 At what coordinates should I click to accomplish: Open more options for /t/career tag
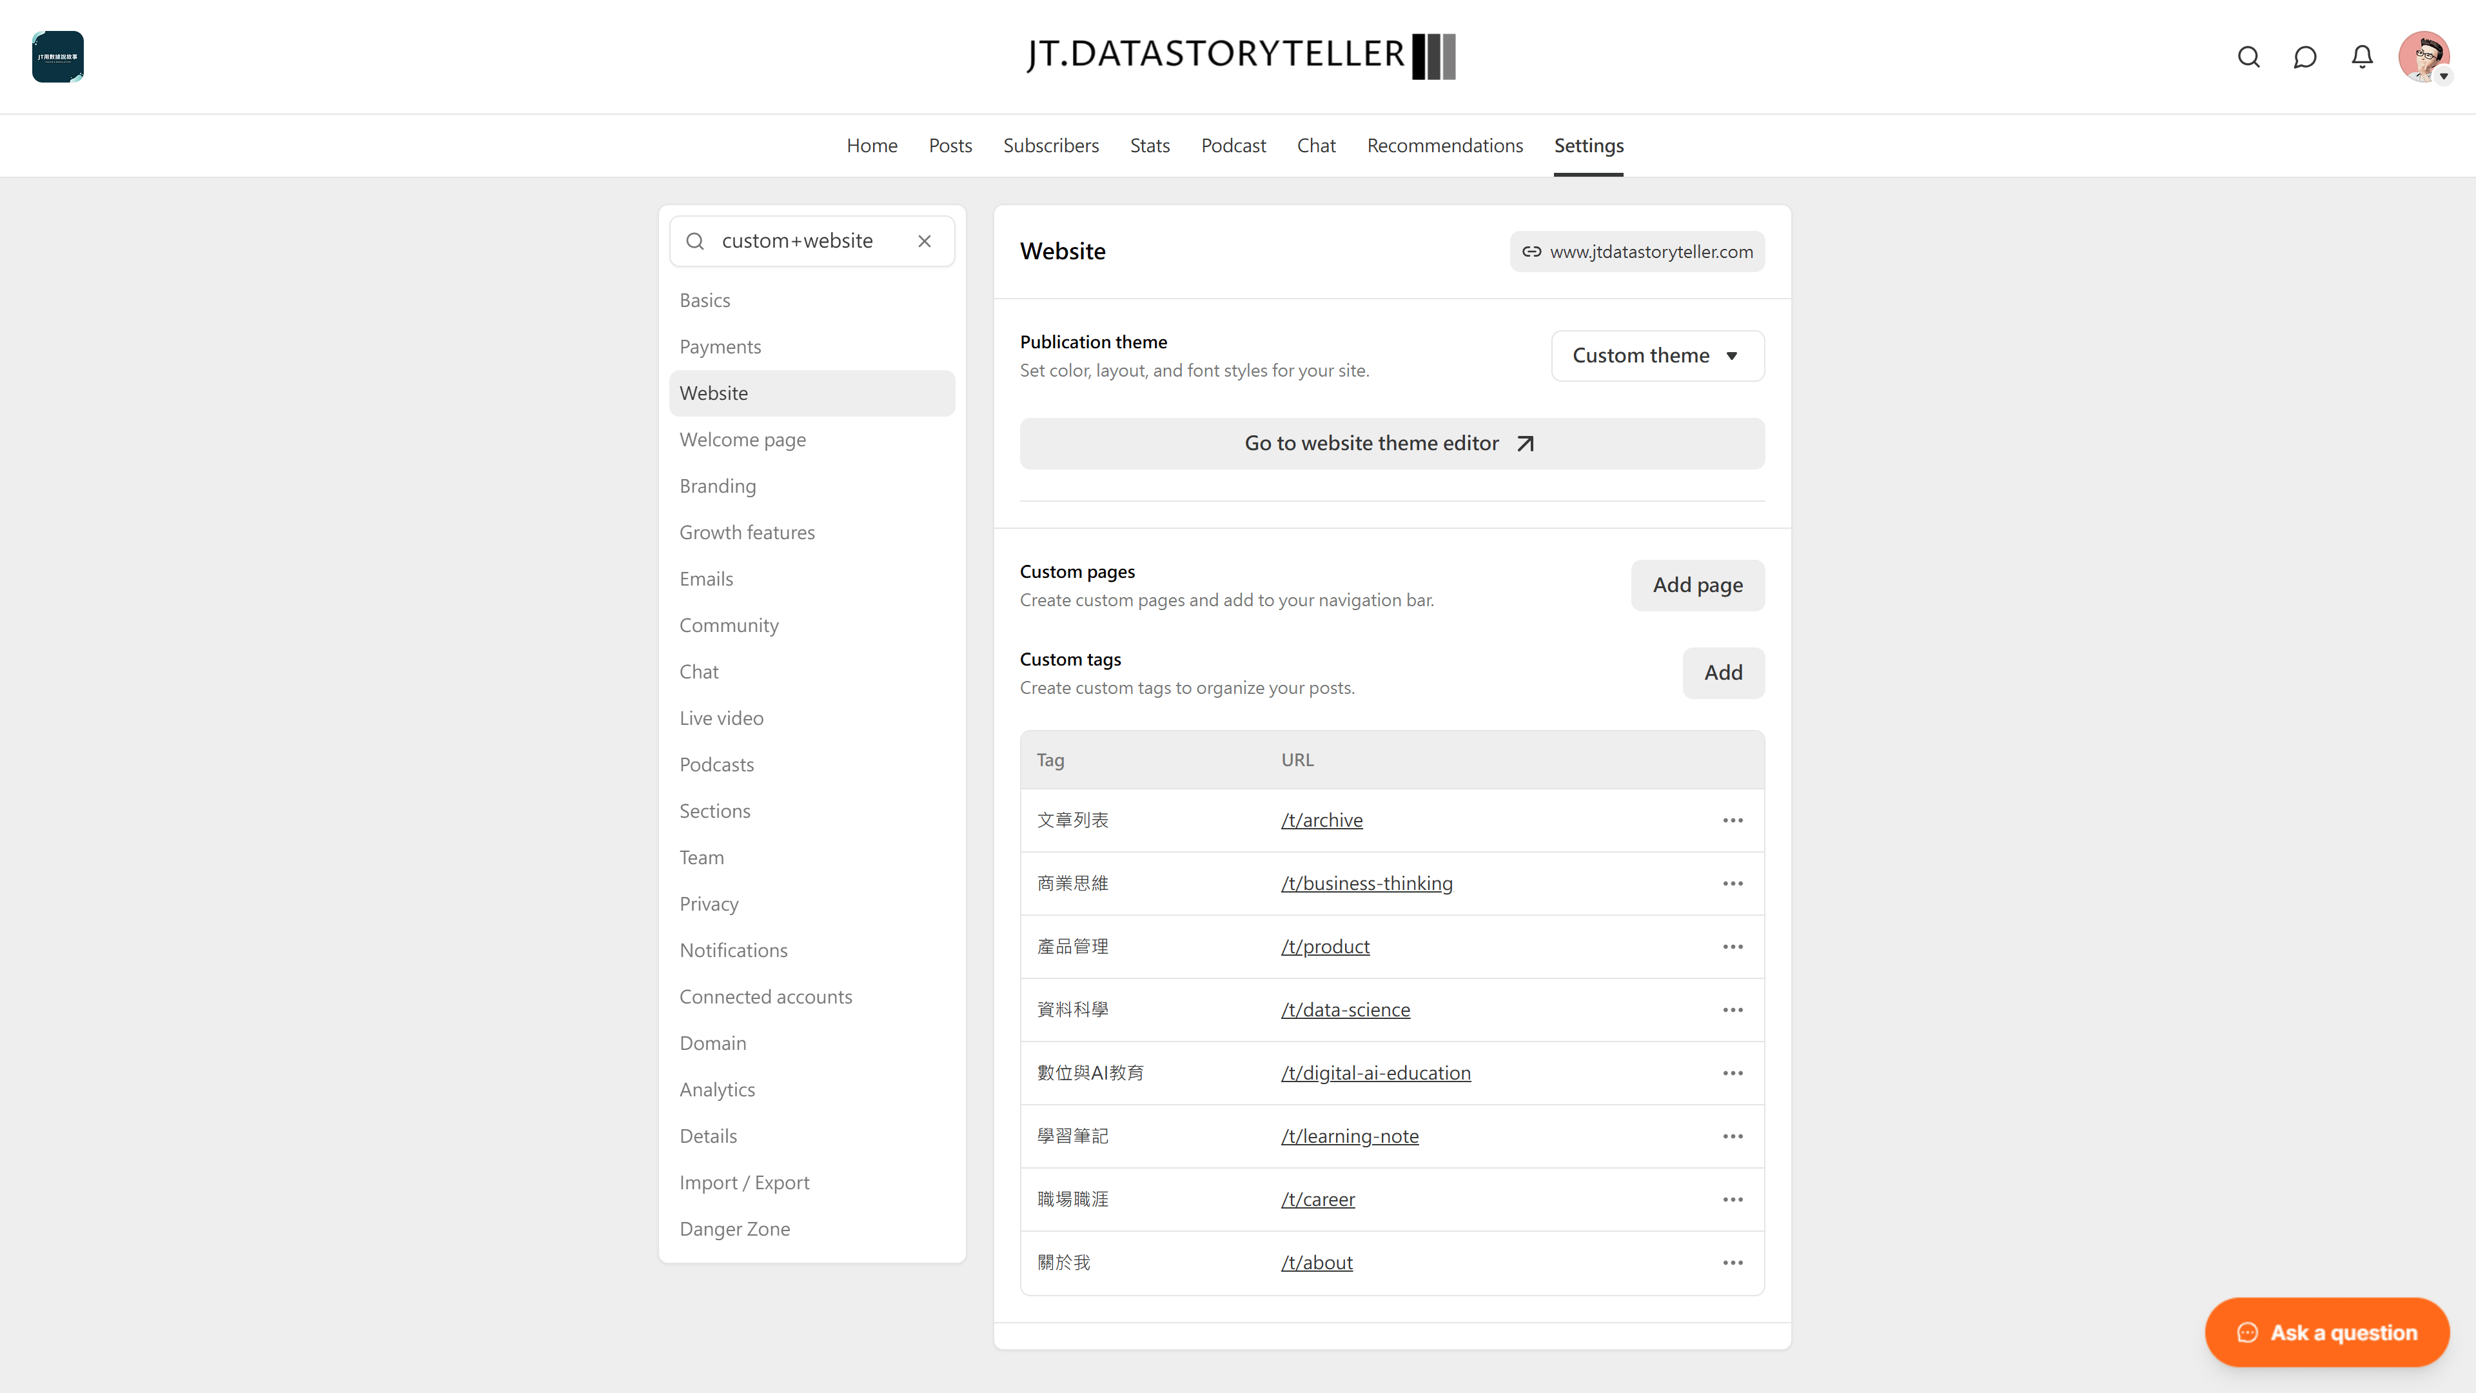pos(1732,1200)
